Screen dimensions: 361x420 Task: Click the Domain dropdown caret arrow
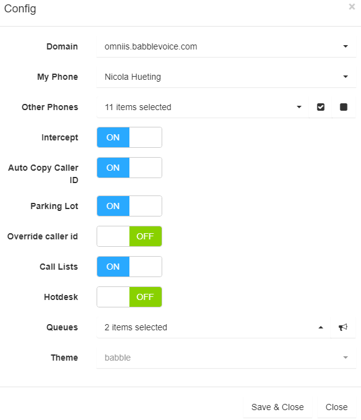[x=346, y=46]
